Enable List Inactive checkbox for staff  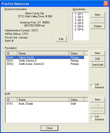click(92, 118)
